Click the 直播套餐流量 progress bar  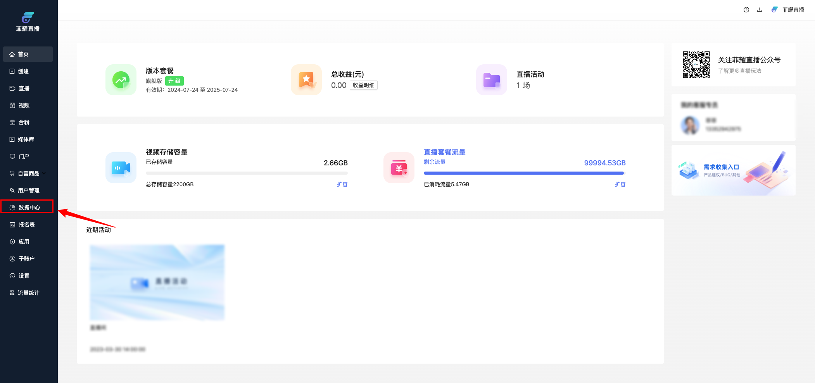(x=524, y=173)
